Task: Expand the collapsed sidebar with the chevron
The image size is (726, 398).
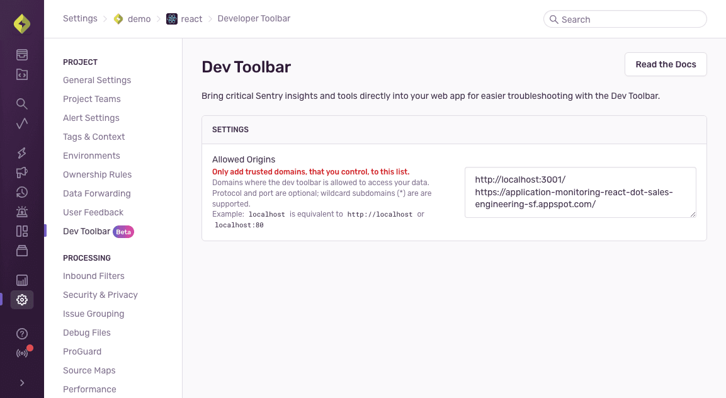Action: (x=22, y=382)
